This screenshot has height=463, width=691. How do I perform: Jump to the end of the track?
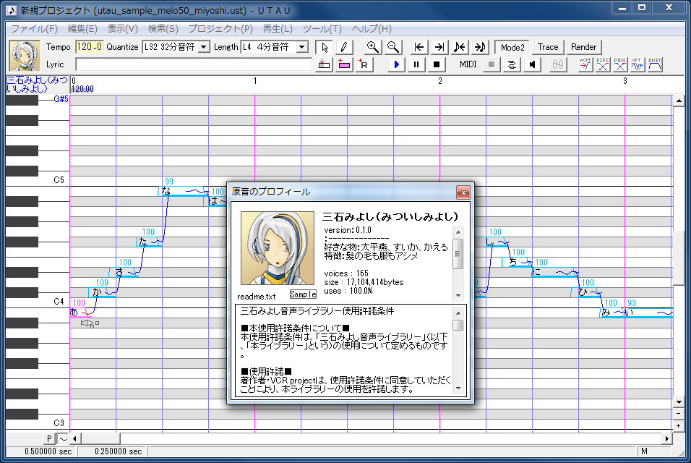coord(439,47)
